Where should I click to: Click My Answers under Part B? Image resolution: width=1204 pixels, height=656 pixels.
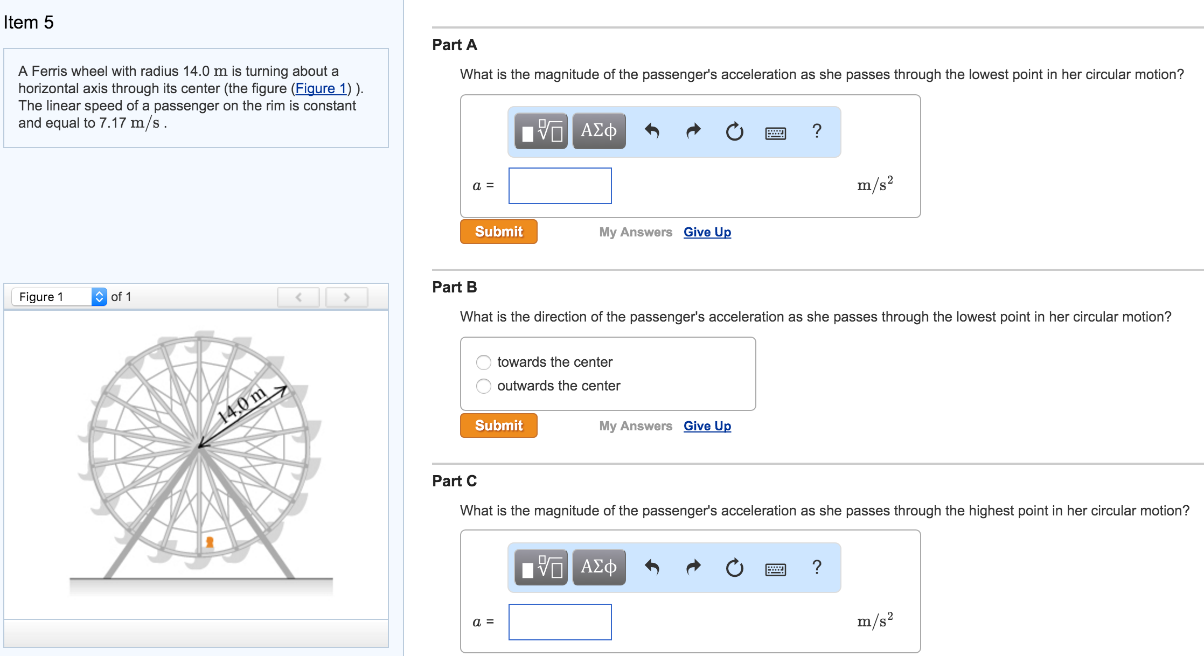point(636,425)
